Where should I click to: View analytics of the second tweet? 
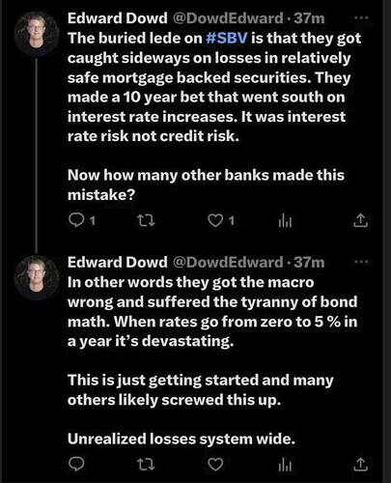point(285,465)
